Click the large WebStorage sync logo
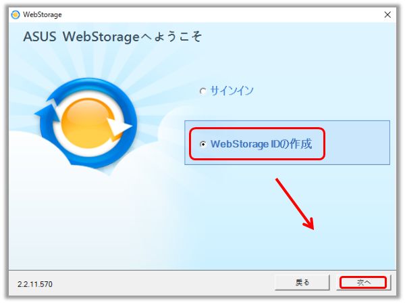 [x=86, y=122]
